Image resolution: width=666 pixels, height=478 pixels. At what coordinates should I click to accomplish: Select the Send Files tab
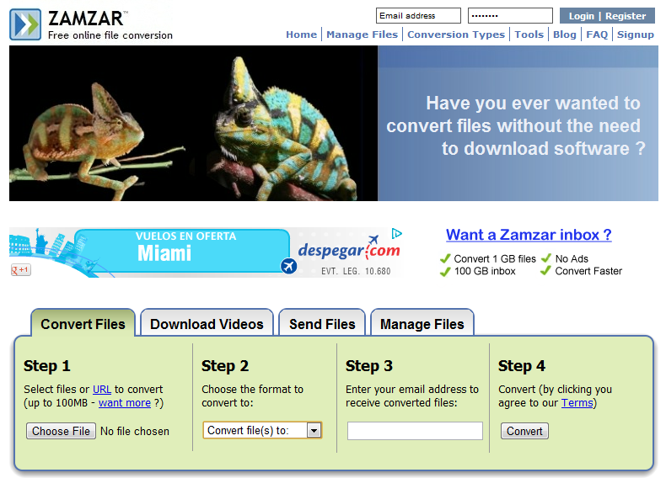tap(322, 324)
